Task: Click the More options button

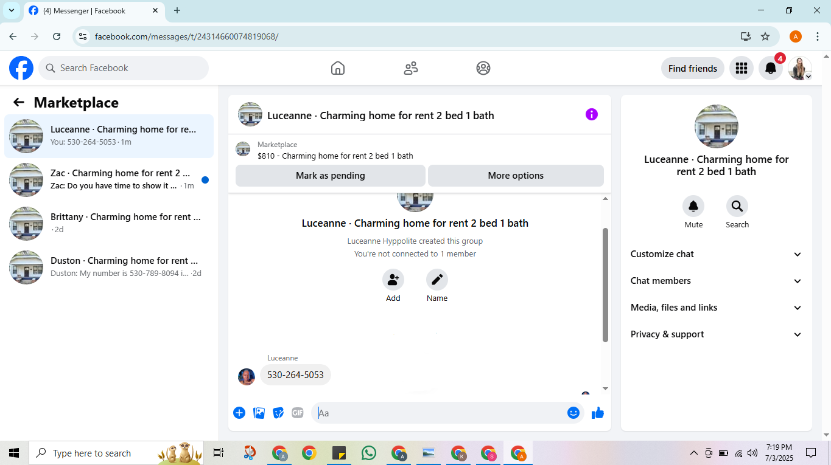Action: 516,176
